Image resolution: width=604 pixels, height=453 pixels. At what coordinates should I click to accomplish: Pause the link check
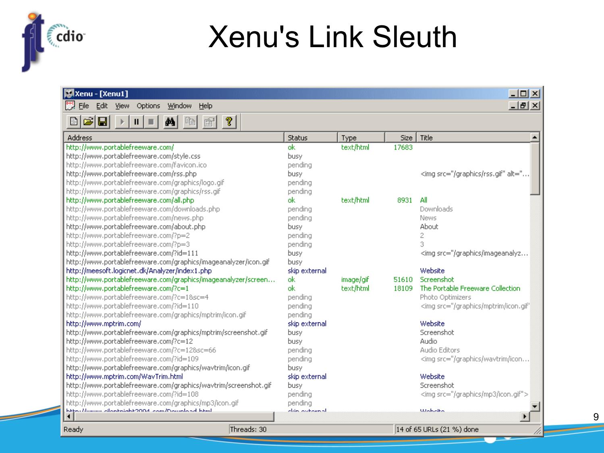click(137, 122)
